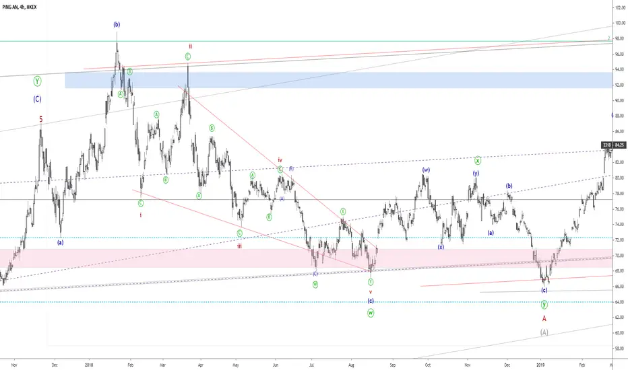
Task: Click the red wave iii label
Action: pos(239,246)
